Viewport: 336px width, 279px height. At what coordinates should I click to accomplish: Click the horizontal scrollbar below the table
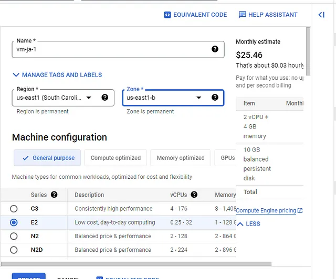(x=136, y=264)
